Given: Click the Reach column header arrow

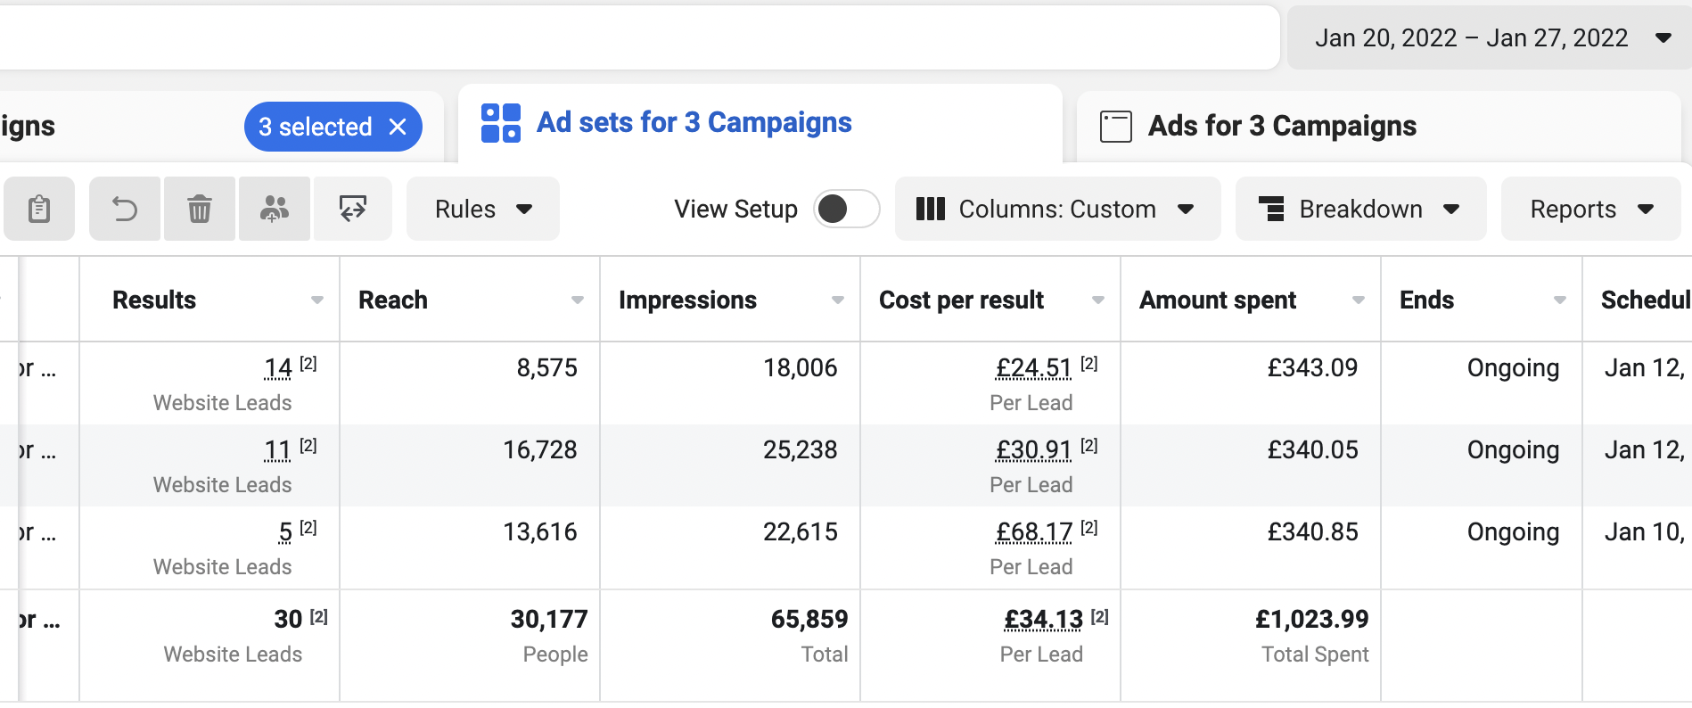Looking at the screenshot, I should [577, 300].
